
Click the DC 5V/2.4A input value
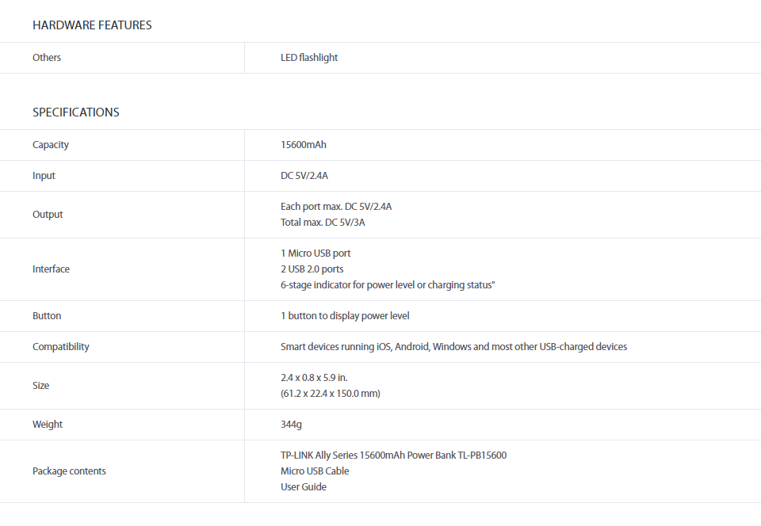[304, 176]
